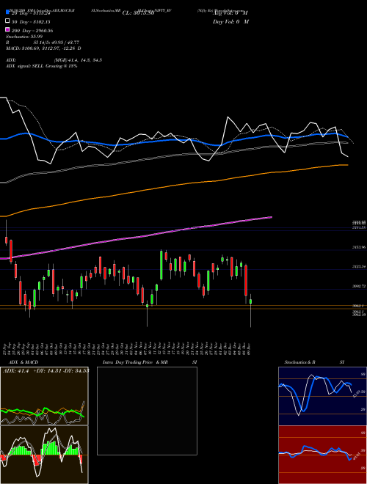
Task: Open the blue-background Stochastics chart panel
Action: [322, 396]
